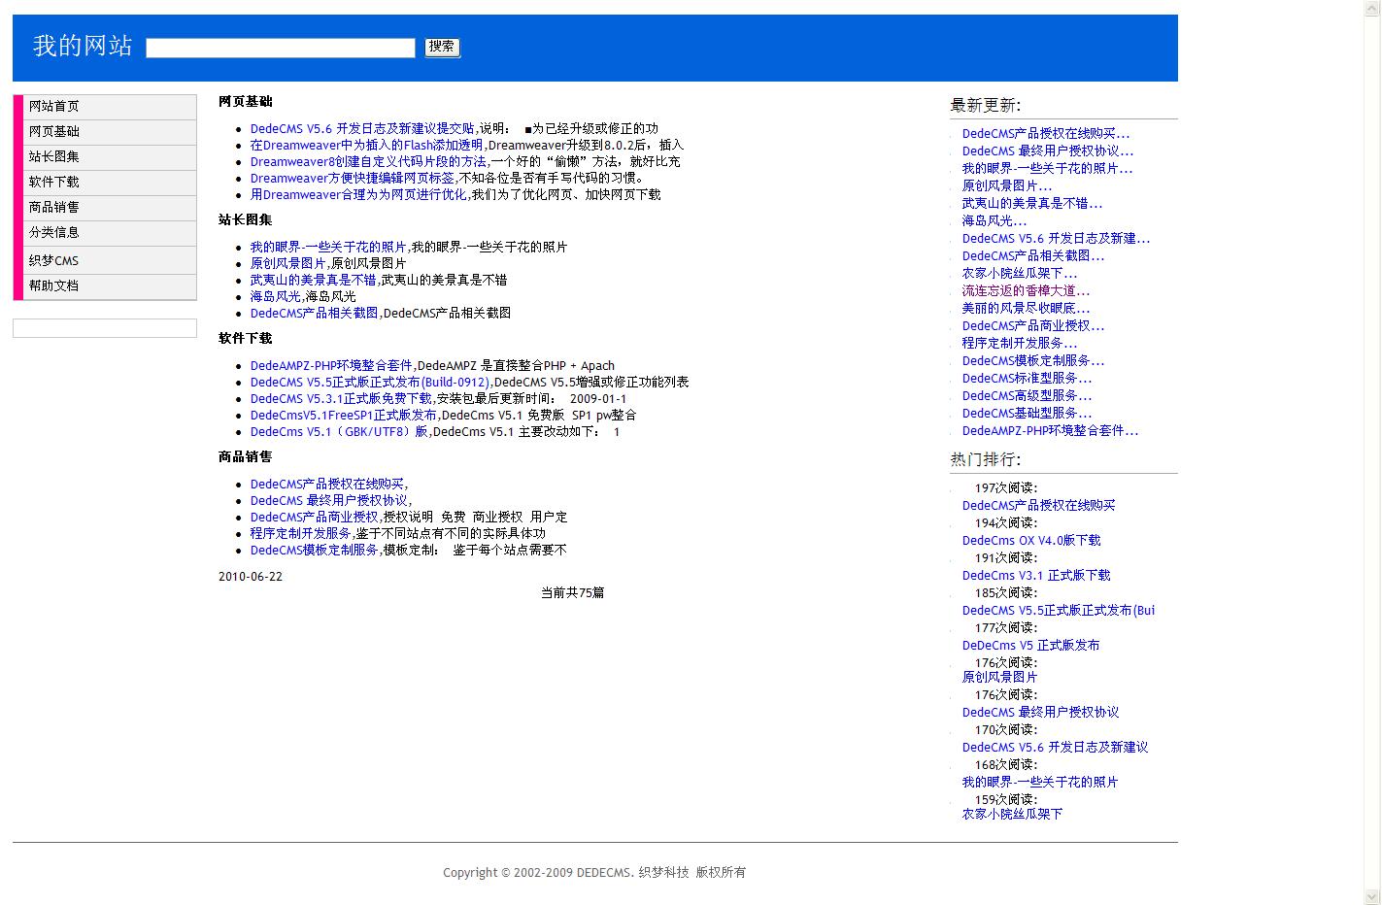Viewport: 1382px width, 905px height.
Task: Open 美丽的风景尽收眼底... link
Action: [x=1027, y=308]
